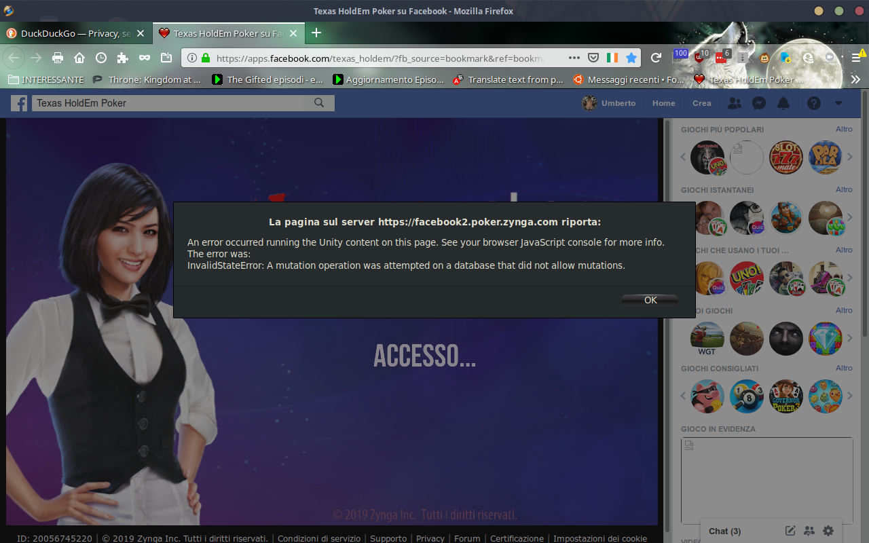Click the search magnifier in Facebook bar
The height and width of the screenshot is (543, 869).
pos(319,103)
